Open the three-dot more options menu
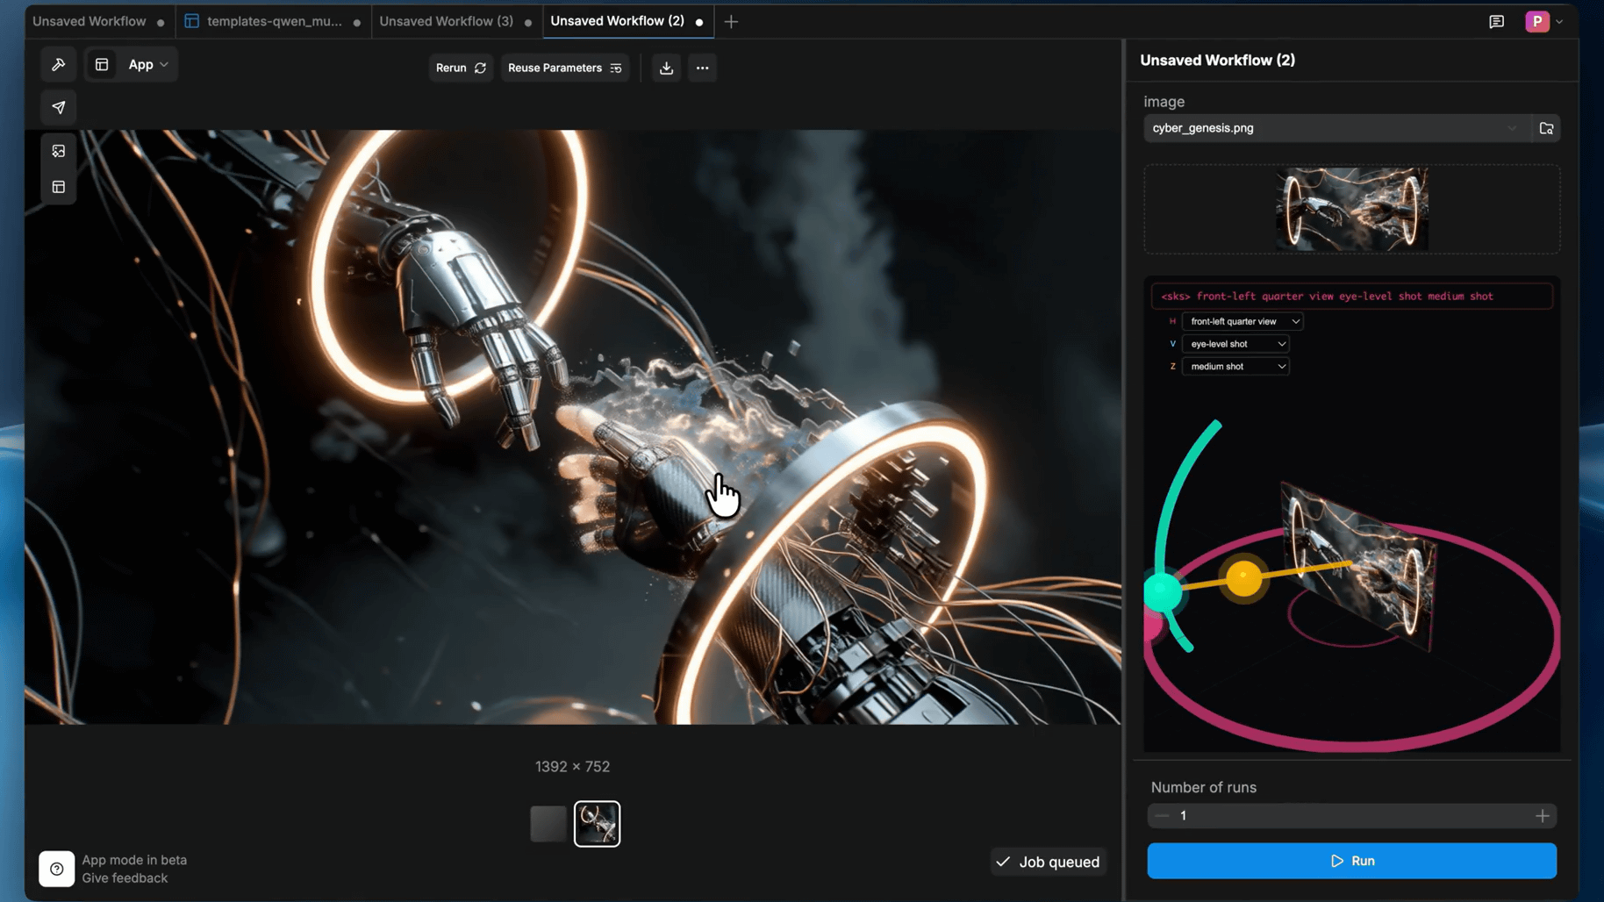Image resolution: width=1604 pixels, height=902 pixels. pos(702,68)
